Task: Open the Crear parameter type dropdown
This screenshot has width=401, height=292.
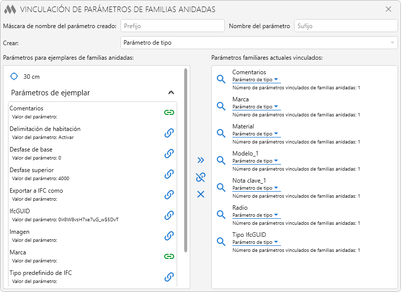Action: coord(259,43)
